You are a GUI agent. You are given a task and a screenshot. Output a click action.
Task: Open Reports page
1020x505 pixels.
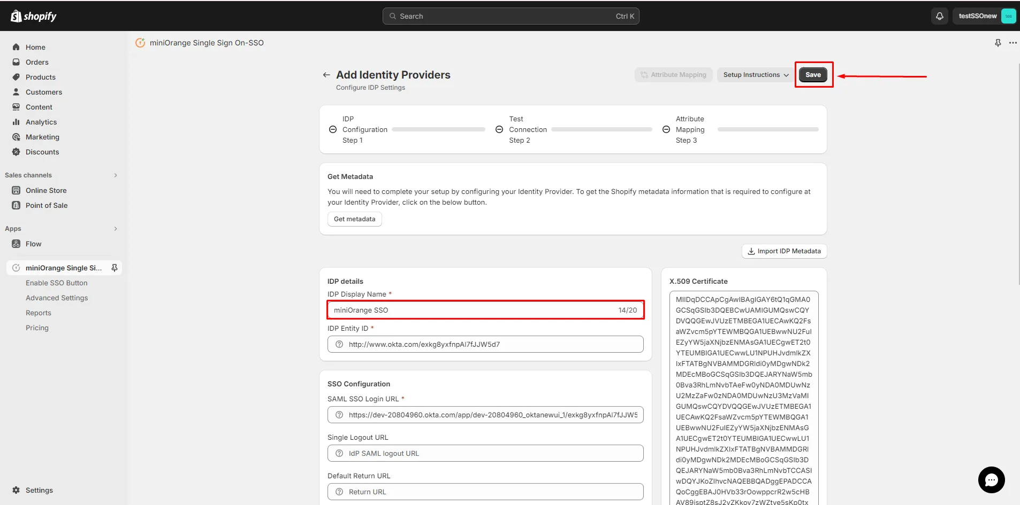[39, 313]
